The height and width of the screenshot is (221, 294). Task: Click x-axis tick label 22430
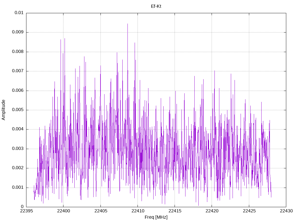pyautogui.click(x=286, y=211)
